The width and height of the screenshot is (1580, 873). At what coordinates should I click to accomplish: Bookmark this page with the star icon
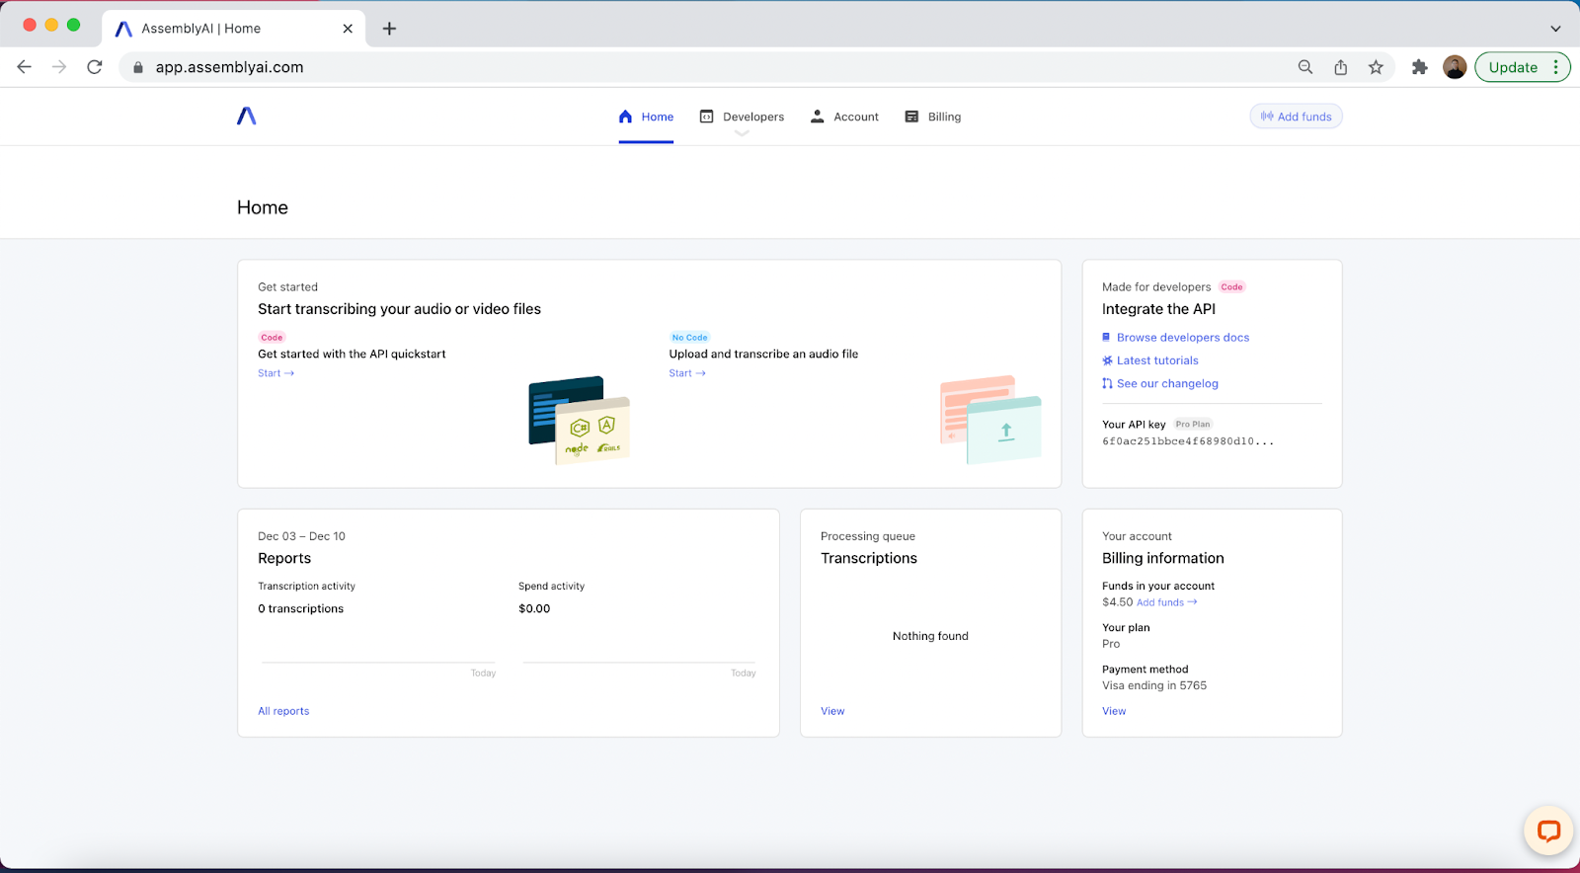point(1376,67)
